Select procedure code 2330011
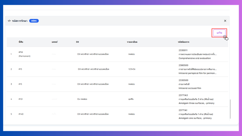The width and height of the screenshot is (242, 136). pos(183,50)
